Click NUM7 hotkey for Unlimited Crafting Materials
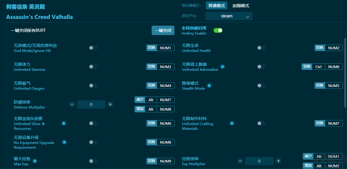The height and width of the screenshot is (169, 347). (x=334, y=123)
